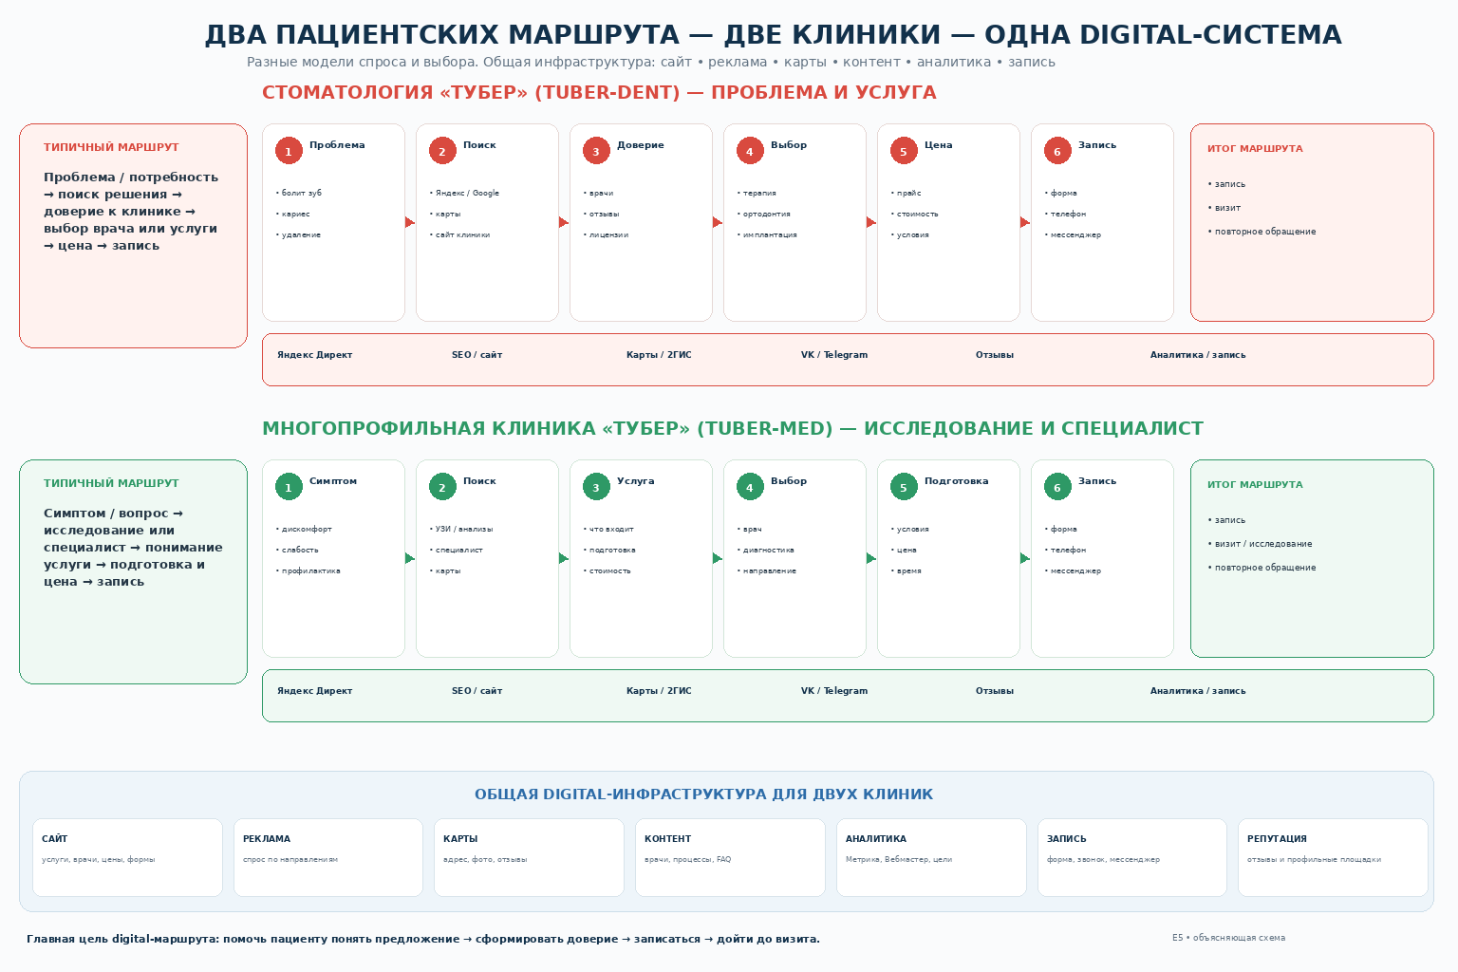Click 'VK / Telegram' in the green channels bar
Image resolution: width=1458 pixels, height=972 pixels.
[x=834, y=691]
